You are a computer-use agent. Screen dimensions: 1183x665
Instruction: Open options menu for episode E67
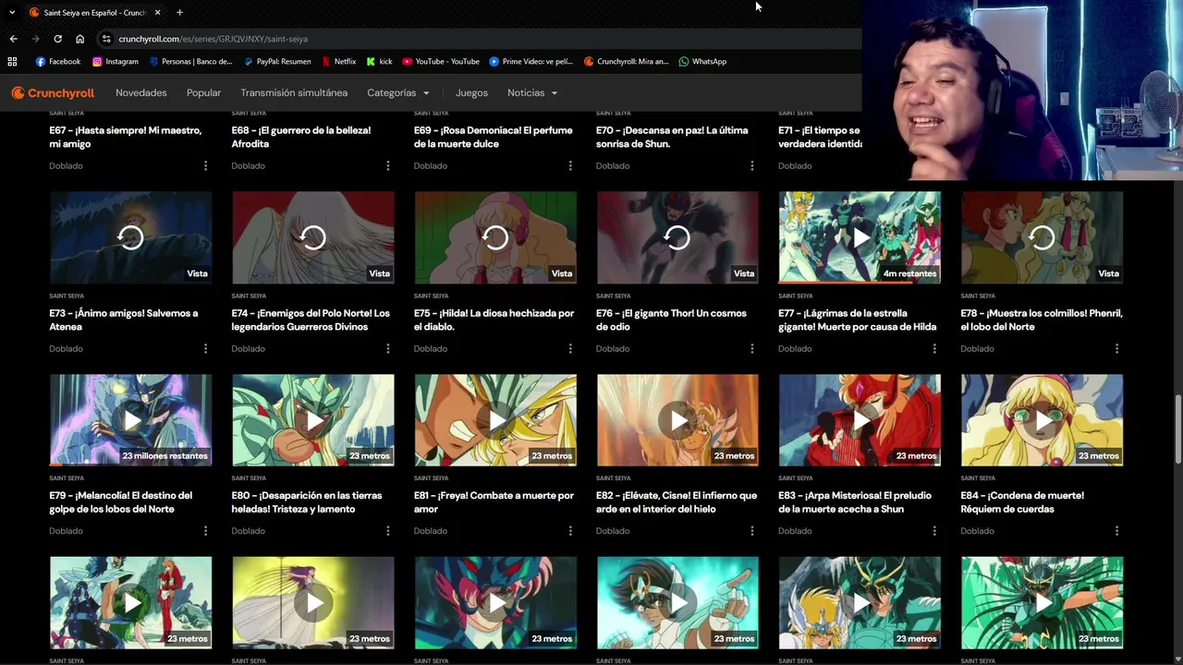point(205,165)
